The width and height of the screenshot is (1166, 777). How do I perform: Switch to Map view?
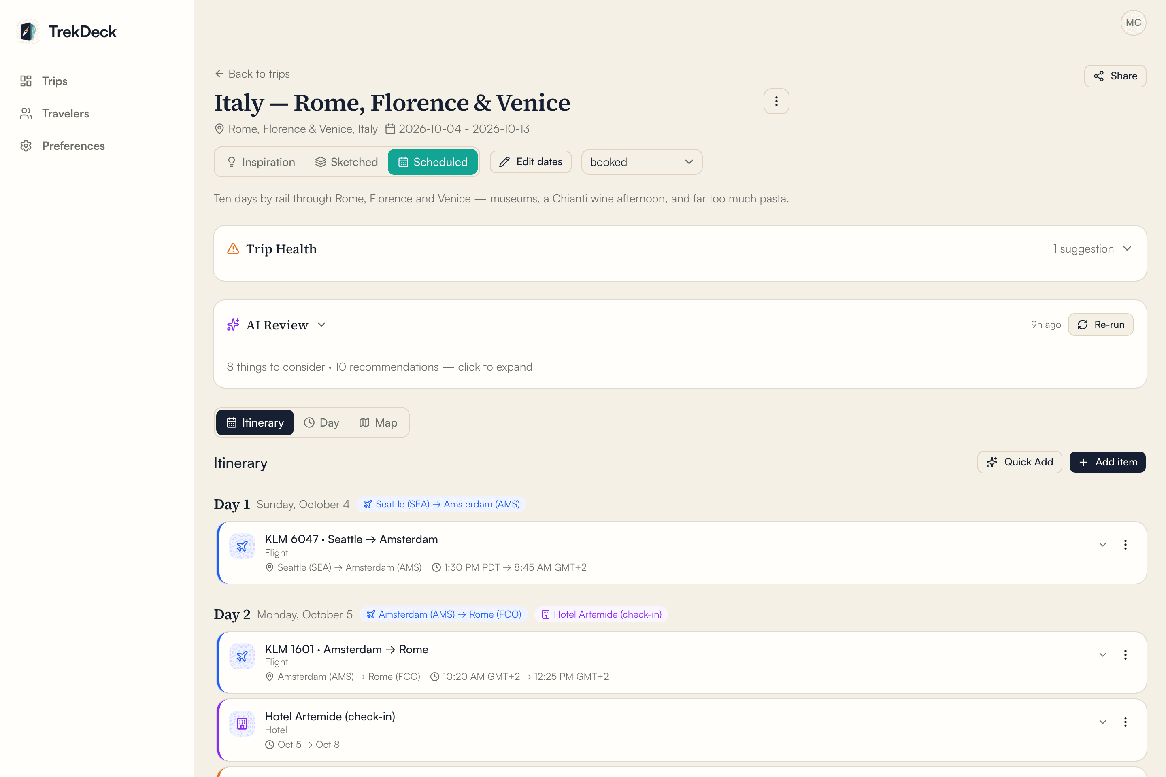[378, 422]
